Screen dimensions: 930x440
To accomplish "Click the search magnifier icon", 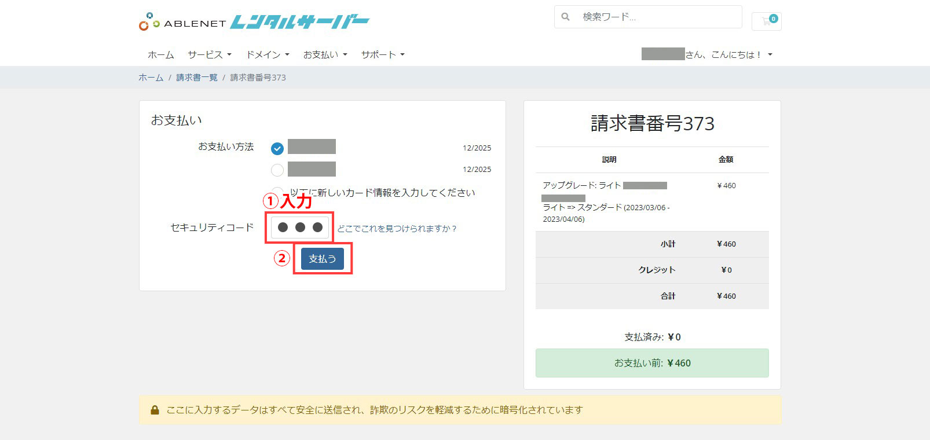I will (x=566, y=17).
